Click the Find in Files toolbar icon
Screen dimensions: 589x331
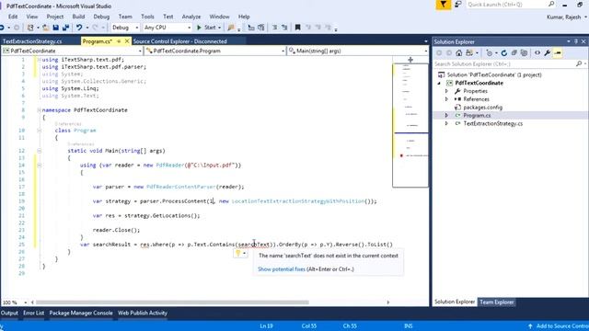pyautogui.click(x=231, y=28)
